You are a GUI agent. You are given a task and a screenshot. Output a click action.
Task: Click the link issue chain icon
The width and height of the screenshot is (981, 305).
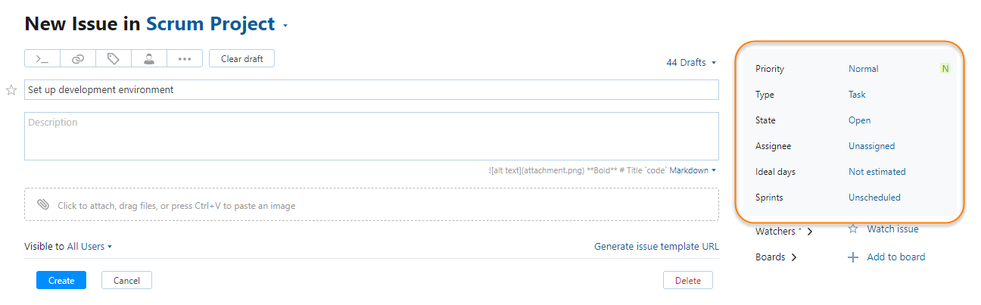[x=78, y=58]
